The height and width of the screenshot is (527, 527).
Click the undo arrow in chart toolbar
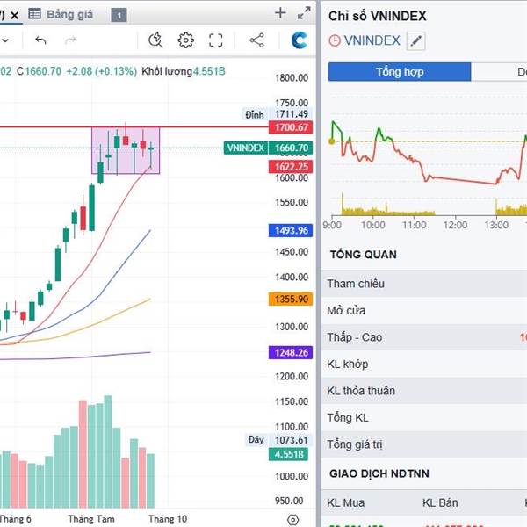pos(41,40)
